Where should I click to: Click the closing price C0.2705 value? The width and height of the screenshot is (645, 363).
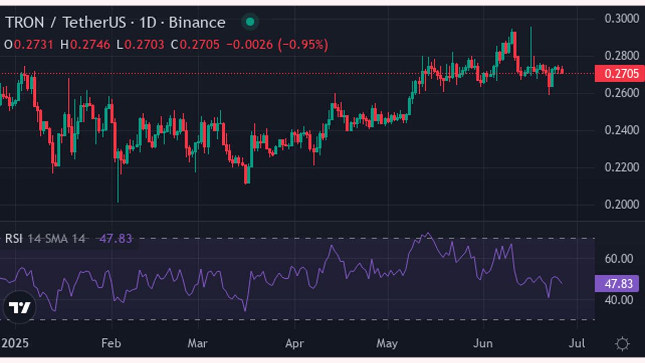[196, 45]
